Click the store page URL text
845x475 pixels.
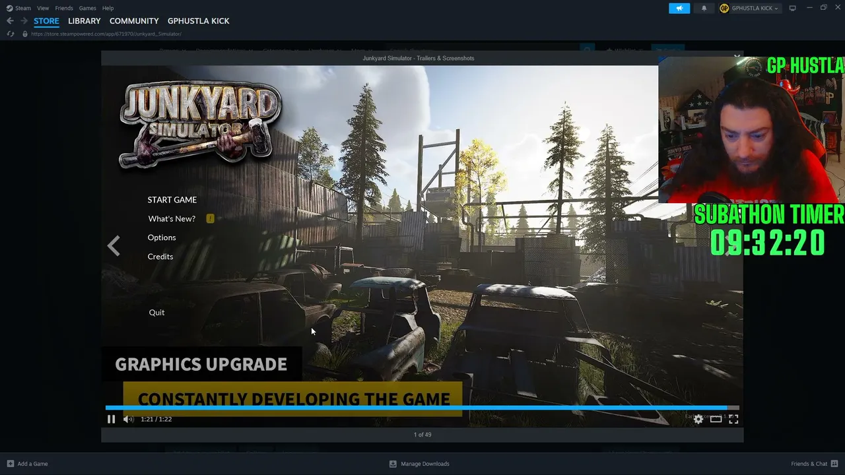click(106, 34)
